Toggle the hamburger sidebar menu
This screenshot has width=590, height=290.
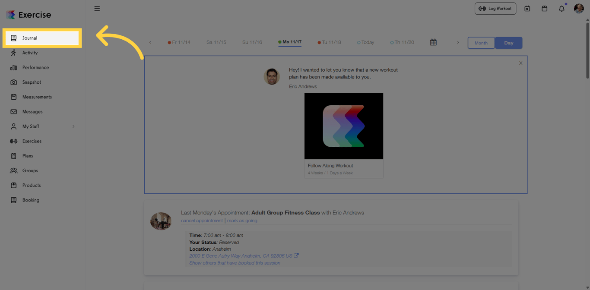click(97, 9)
